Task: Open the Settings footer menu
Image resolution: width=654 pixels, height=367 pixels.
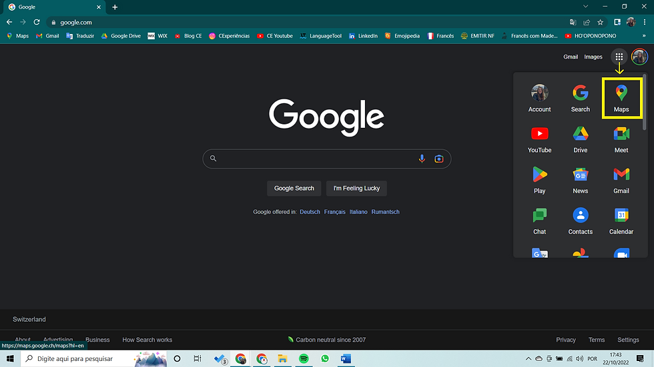Action: coord(628,340)
